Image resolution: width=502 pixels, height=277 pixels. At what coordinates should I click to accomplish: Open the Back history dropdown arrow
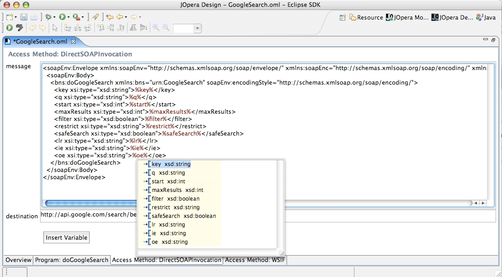tap(126, 18)
